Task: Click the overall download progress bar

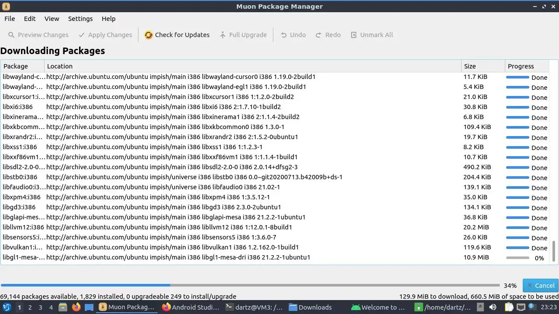Action: point(250,286)
